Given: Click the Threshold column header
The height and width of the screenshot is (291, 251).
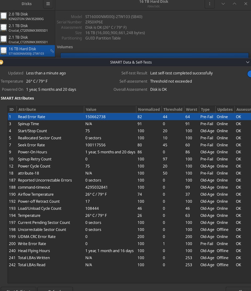Looking at the screenshot, I should point(173,109).
